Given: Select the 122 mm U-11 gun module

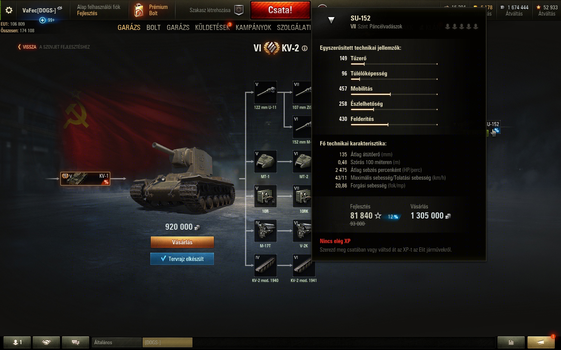Looking at the screenshot, I should pos(265,93).
